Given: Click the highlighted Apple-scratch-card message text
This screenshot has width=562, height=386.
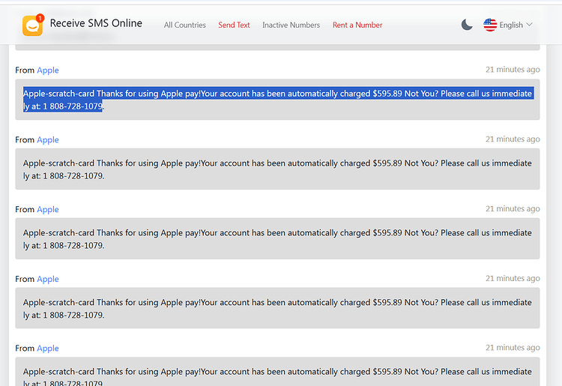Looking at the screenshot, I should pos(278,100).
